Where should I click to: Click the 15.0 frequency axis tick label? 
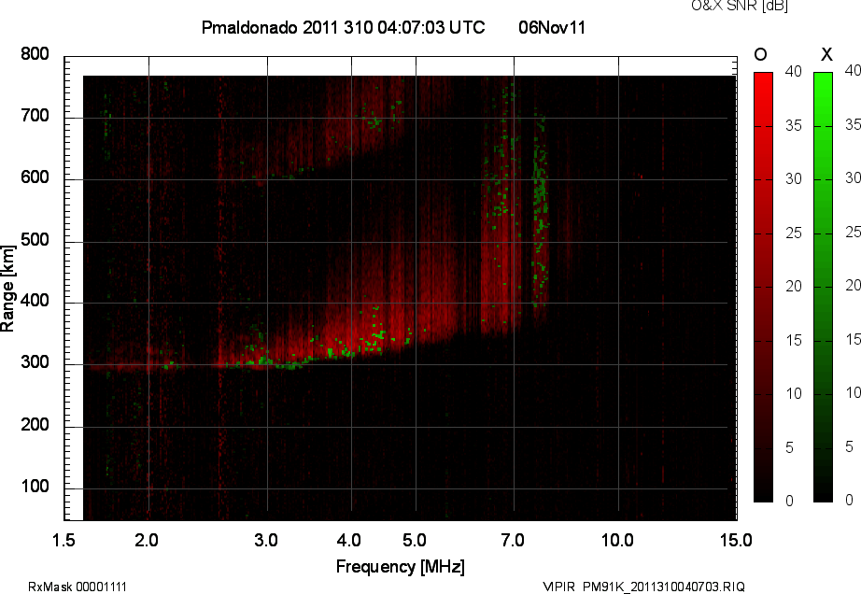click(x=736, y=540)
